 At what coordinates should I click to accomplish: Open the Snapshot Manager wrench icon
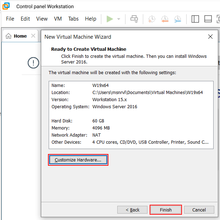tap(177, 19)
